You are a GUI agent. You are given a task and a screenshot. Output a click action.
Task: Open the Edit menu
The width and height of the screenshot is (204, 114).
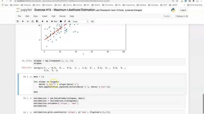tap(27, 16)
